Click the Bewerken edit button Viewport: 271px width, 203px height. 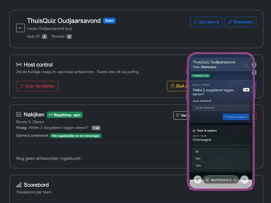pos(240,22)
